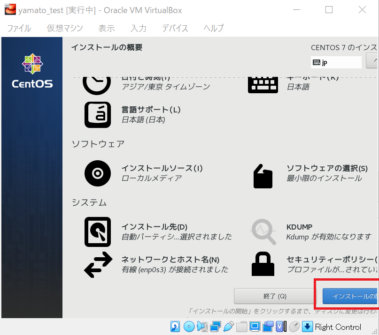This screenshot has height=335, width=379.
Task: Click the video capture status icon
Action: pos(268,327)
